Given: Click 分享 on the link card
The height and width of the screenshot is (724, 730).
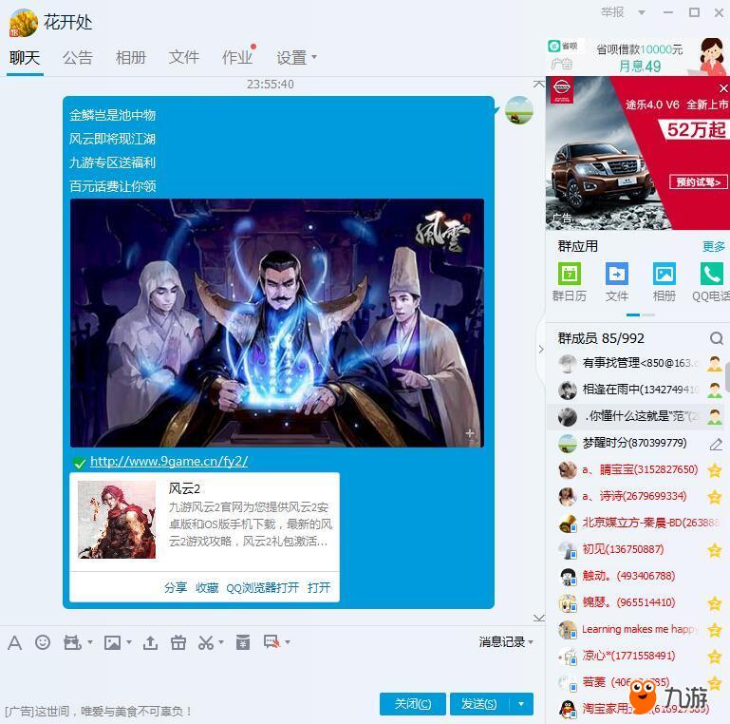Looking at the screenshot, I should coord(176,587).
